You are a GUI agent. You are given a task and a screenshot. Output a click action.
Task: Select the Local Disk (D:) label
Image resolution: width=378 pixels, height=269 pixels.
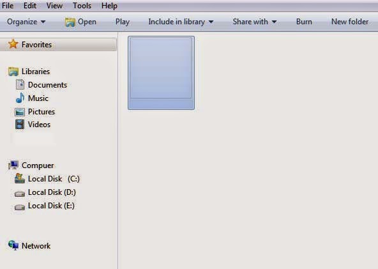(x=52, y=192)
